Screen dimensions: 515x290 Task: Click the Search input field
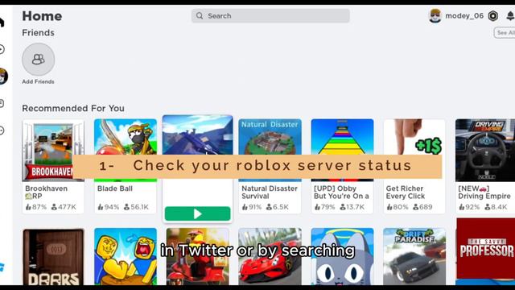pos(270,16)
